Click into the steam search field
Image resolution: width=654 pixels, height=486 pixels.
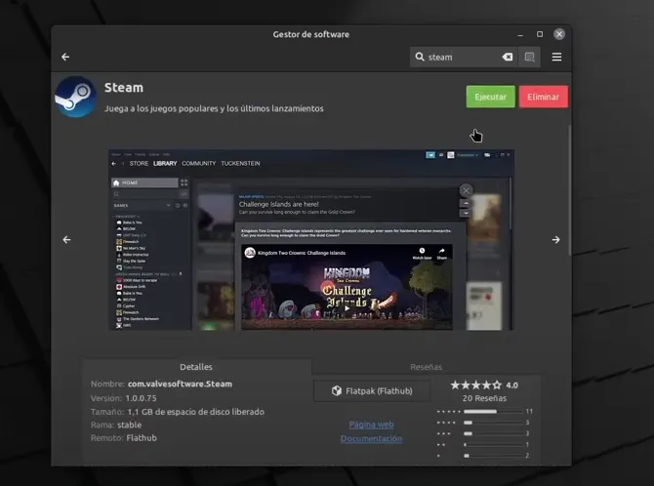[x=463, y=57]
